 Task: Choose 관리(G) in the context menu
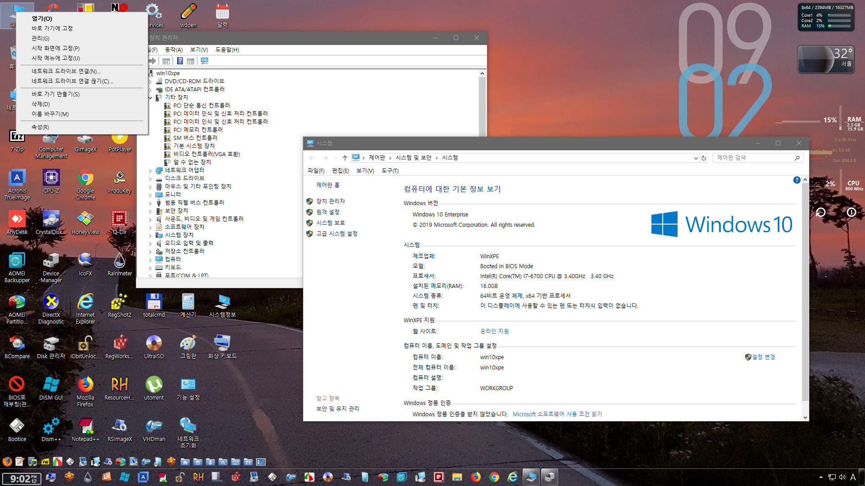82,38
